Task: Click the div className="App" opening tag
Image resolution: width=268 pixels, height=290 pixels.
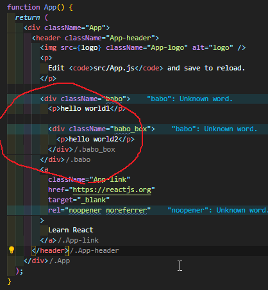Action: point(67,28)
